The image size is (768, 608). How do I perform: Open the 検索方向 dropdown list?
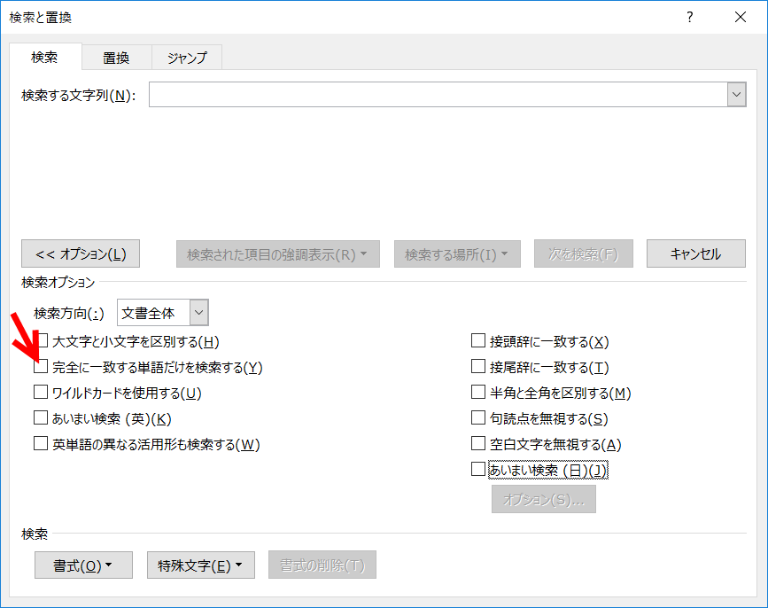(x=198, y=313)
